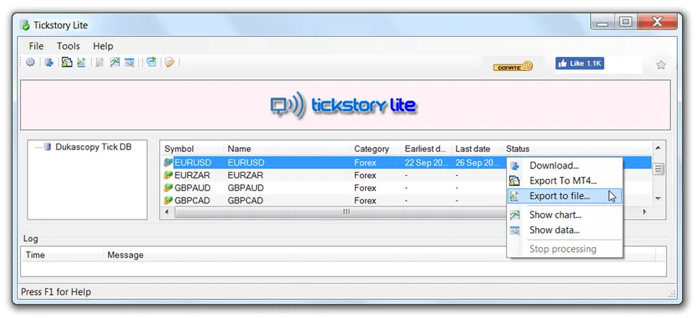The width and height of the screenshot is (696, 318).
Task: Click EURUSD last date 26 Sep cell
Action: (477, 163)
